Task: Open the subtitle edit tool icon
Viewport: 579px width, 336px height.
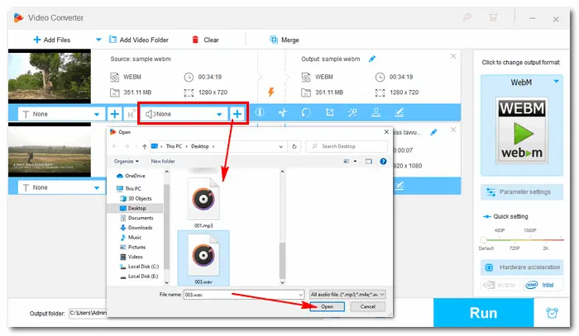Action: (x=400, y=112)
